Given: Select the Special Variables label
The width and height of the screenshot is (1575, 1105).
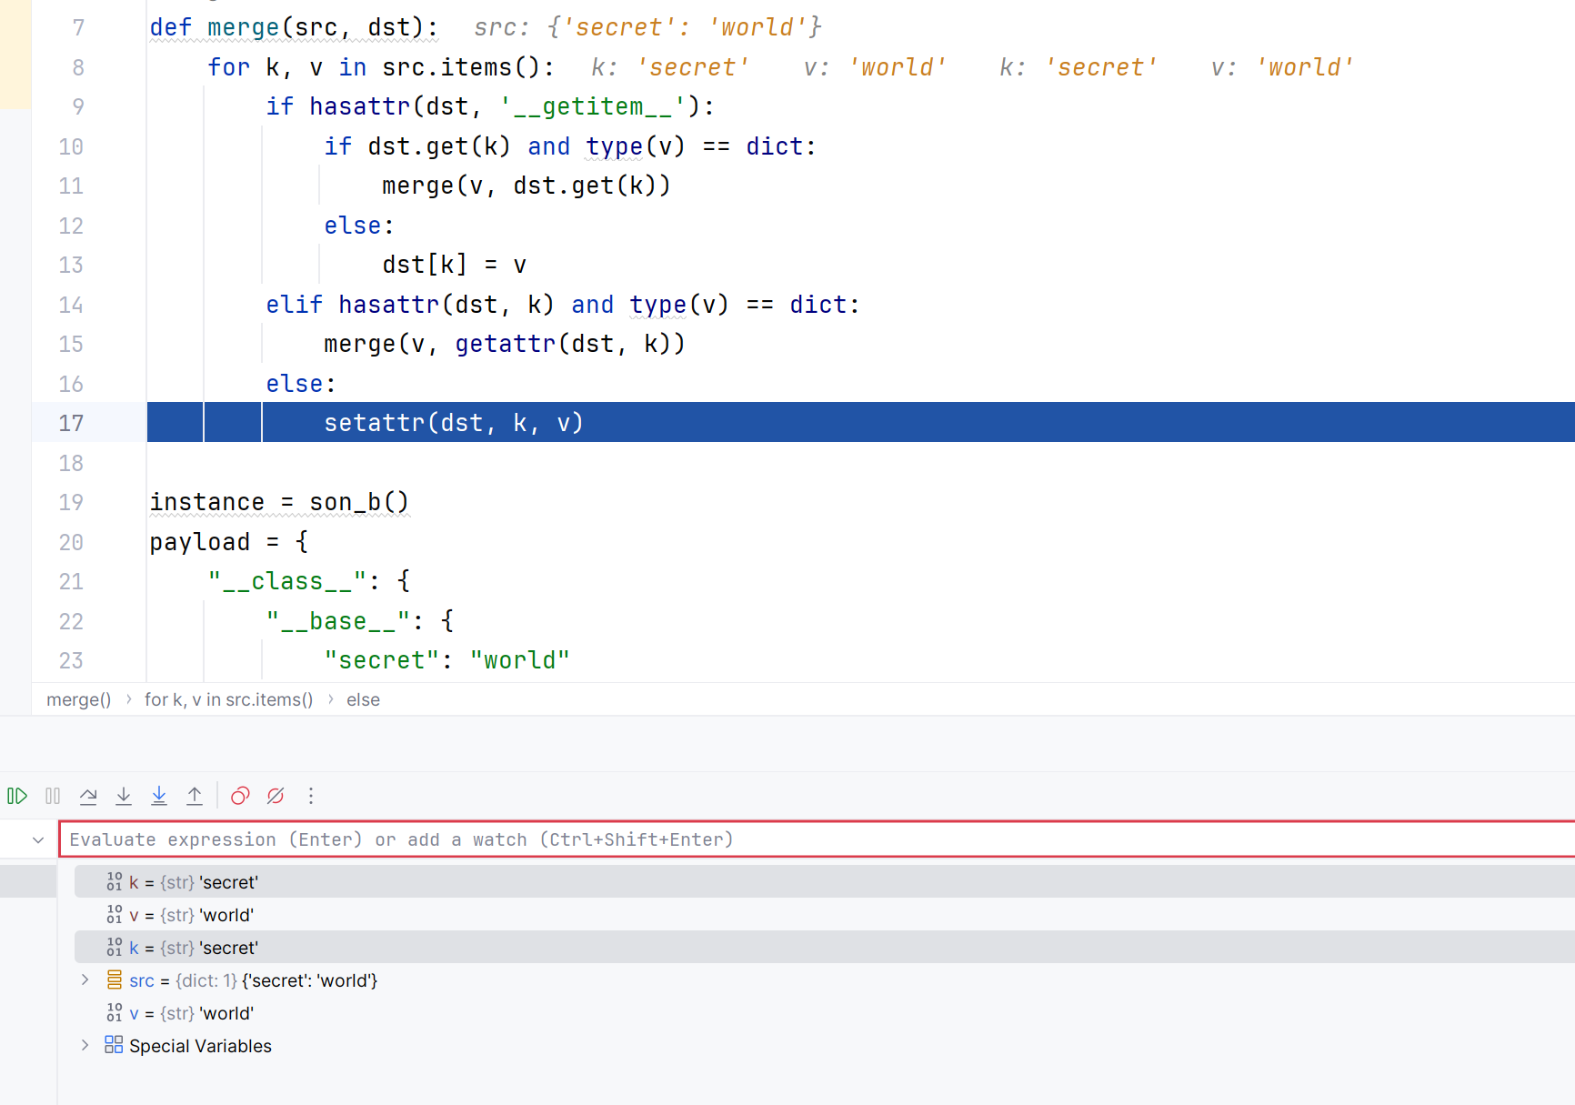Looking at the screenshot, I should 200,1046.
